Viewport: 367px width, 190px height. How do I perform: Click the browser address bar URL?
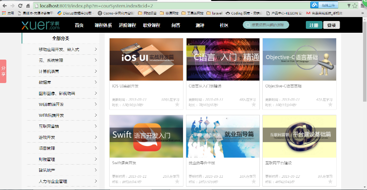click(96, 5)
